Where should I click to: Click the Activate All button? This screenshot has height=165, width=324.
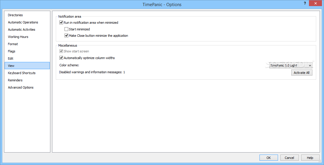302,73
